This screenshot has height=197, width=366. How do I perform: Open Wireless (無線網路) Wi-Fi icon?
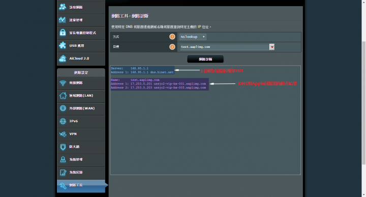click(63, 83)
